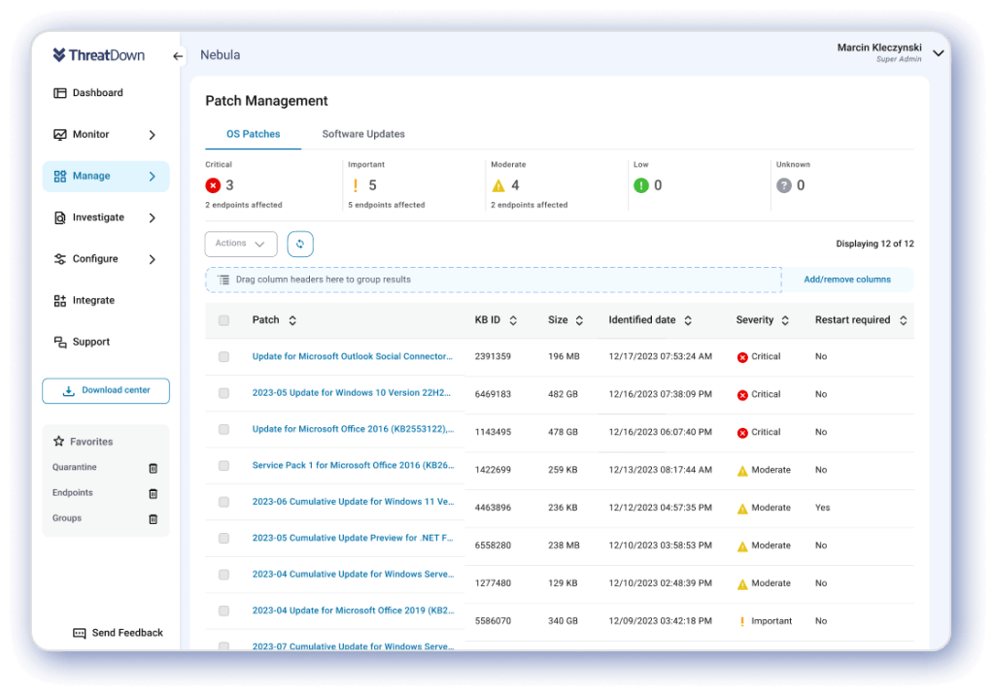Screen dimensions: 994x694
Task: Click the Integrate icon in sidebar
Action: click(x=60, y=301)
